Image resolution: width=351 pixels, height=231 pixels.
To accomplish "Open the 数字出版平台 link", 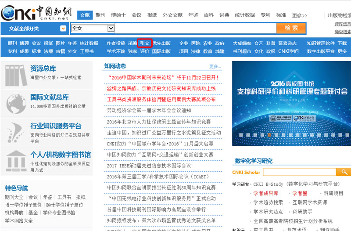I will pos(321,51).
